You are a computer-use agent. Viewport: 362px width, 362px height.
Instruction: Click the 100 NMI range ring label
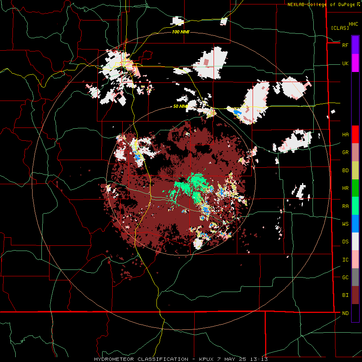pyautogui.click(x=181, y=32)
